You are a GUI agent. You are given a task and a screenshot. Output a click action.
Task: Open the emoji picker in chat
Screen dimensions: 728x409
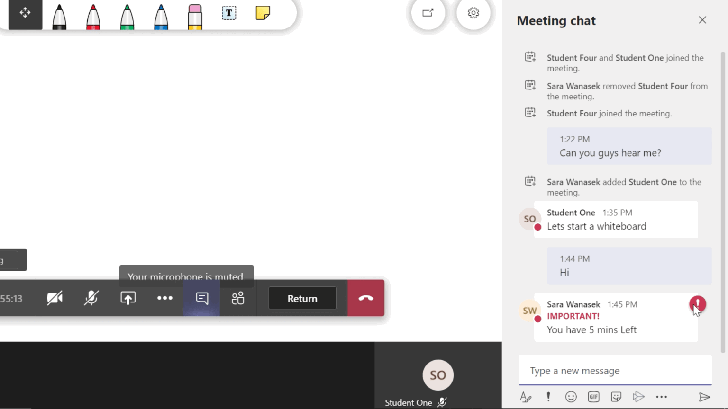[571, 397]
